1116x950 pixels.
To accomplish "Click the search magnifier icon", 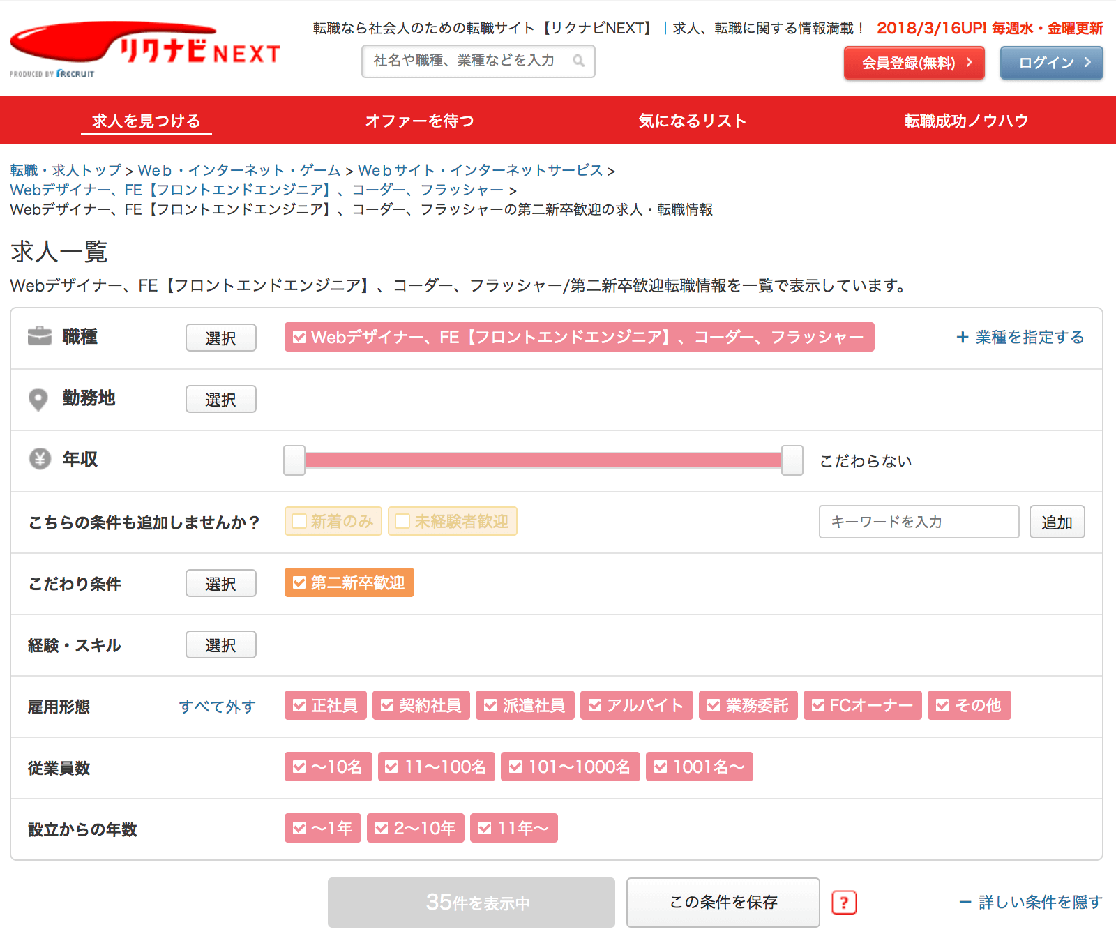I will (x=578, y=61).
